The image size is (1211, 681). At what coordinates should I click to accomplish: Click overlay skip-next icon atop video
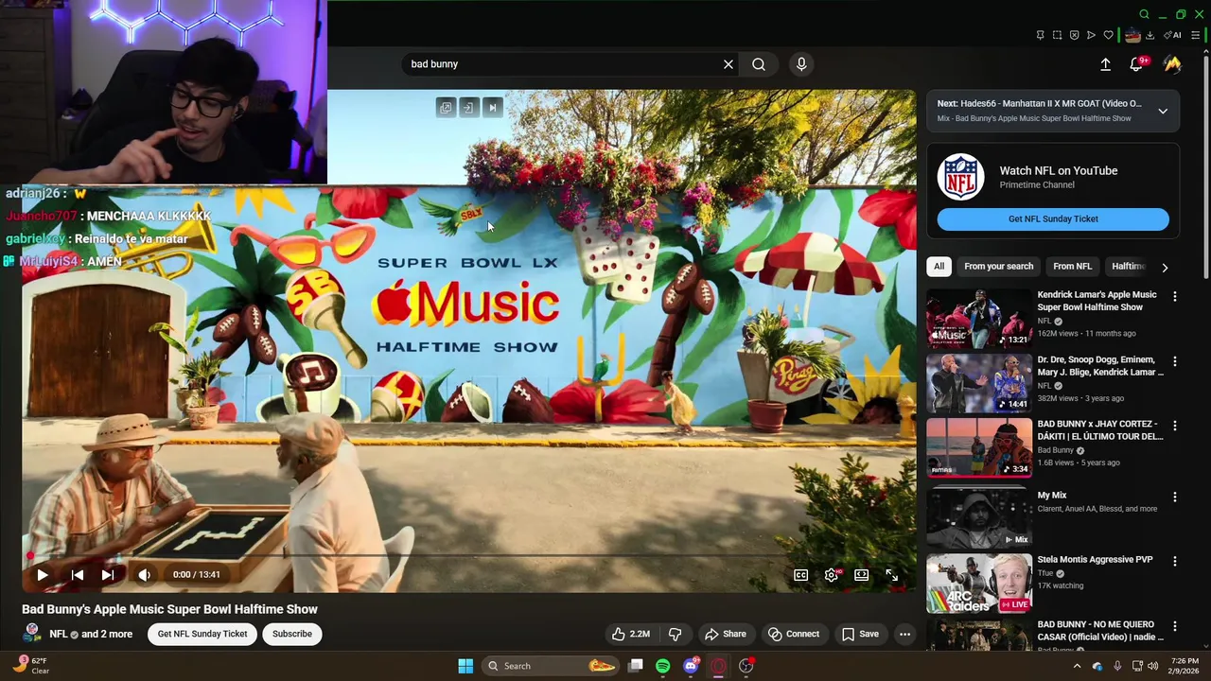492,107
